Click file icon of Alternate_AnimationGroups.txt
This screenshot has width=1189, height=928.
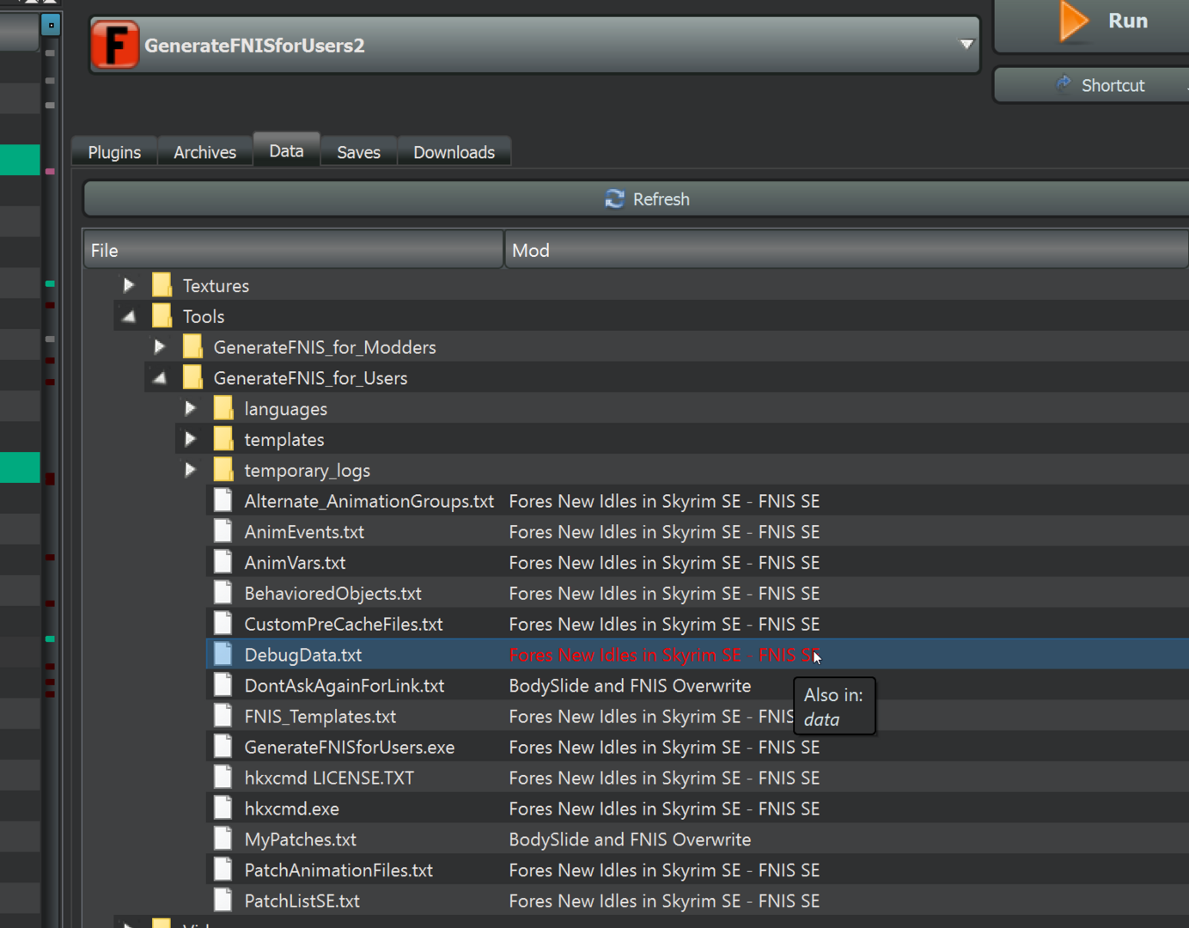pyautogui.click(x=223, y=500)
